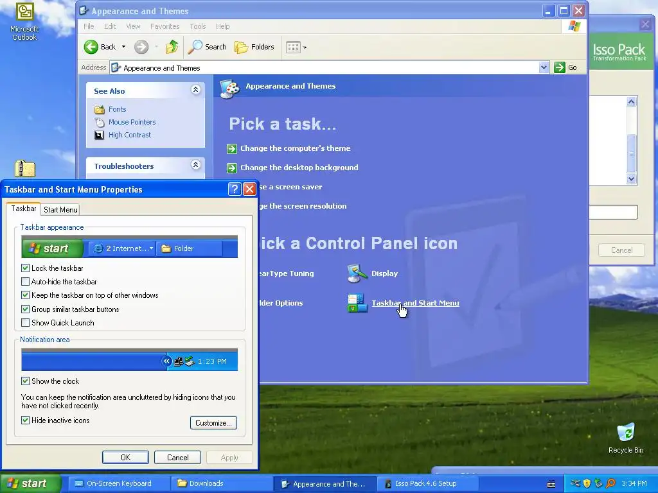
Task: Click Isso Pack scrollbar down arrow
Action: click(631, 178)
